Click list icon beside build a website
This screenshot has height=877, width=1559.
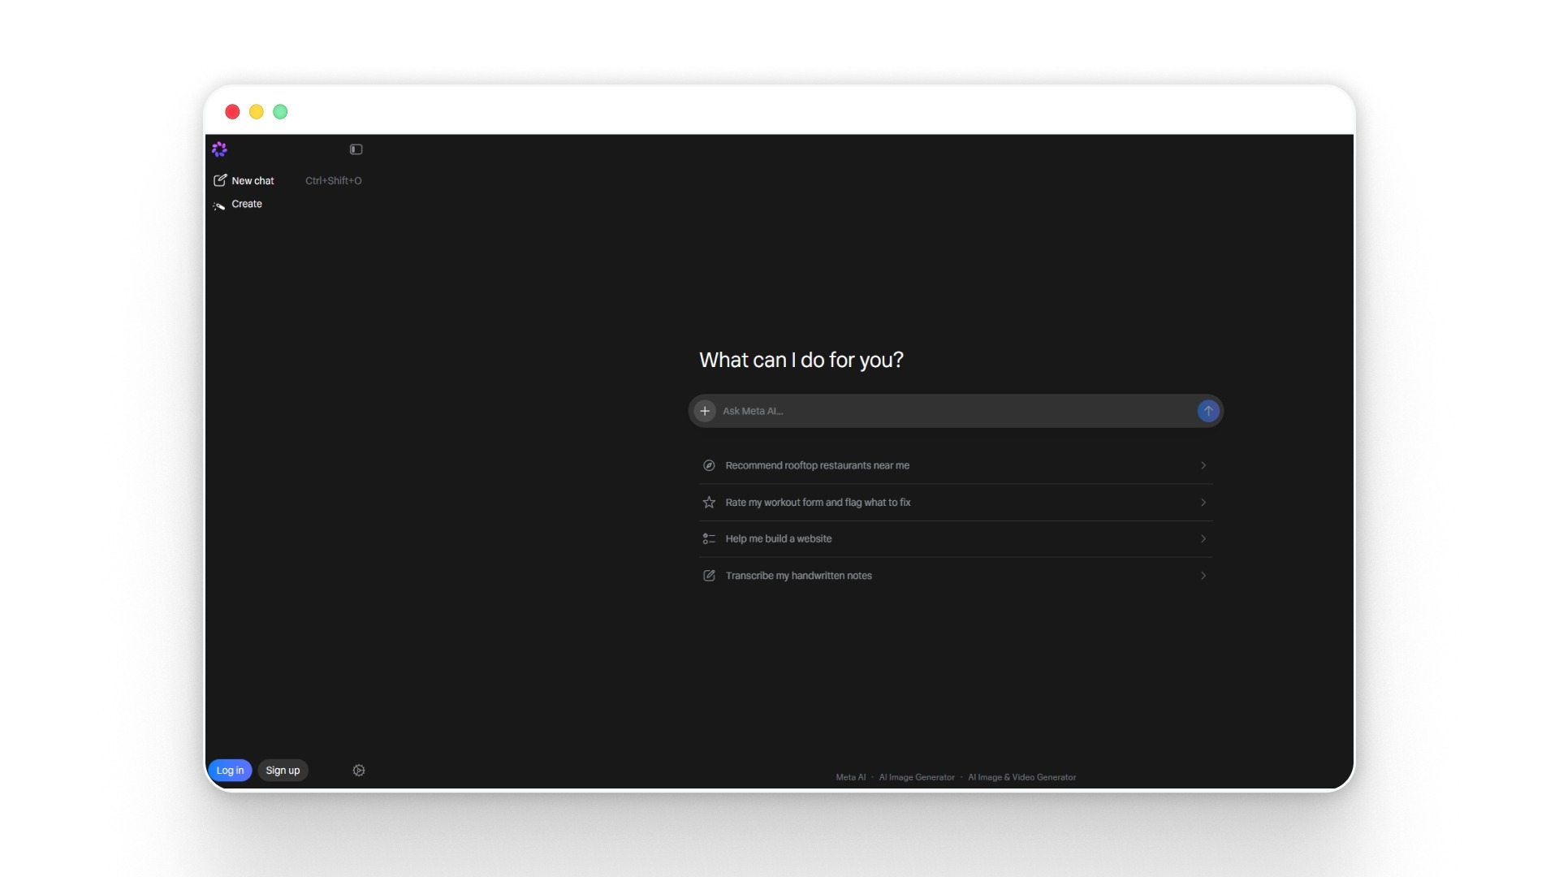pos(709,539)
